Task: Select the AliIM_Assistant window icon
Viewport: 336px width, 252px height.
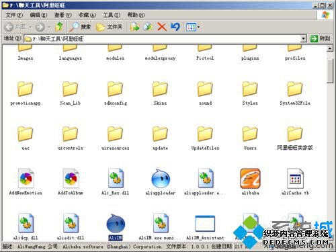Action: [205, 223]
